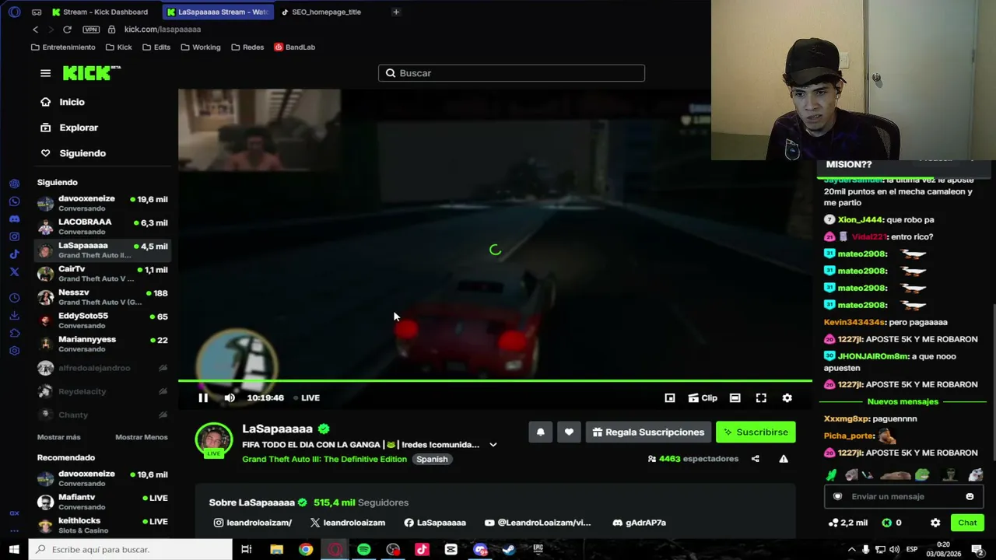Open Spotify from the Windows taskbar
Viewport: 996px width, 560px height.
[x=363, y=549]
